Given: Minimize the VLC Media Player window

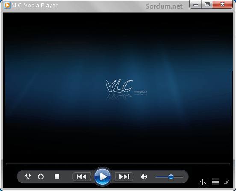Looking at the screenshot, I should pos(196,5).
